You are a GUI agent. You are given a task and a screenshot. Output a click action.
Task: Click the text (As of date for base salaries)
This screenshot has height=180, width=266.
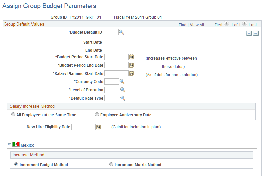[172, 75]
